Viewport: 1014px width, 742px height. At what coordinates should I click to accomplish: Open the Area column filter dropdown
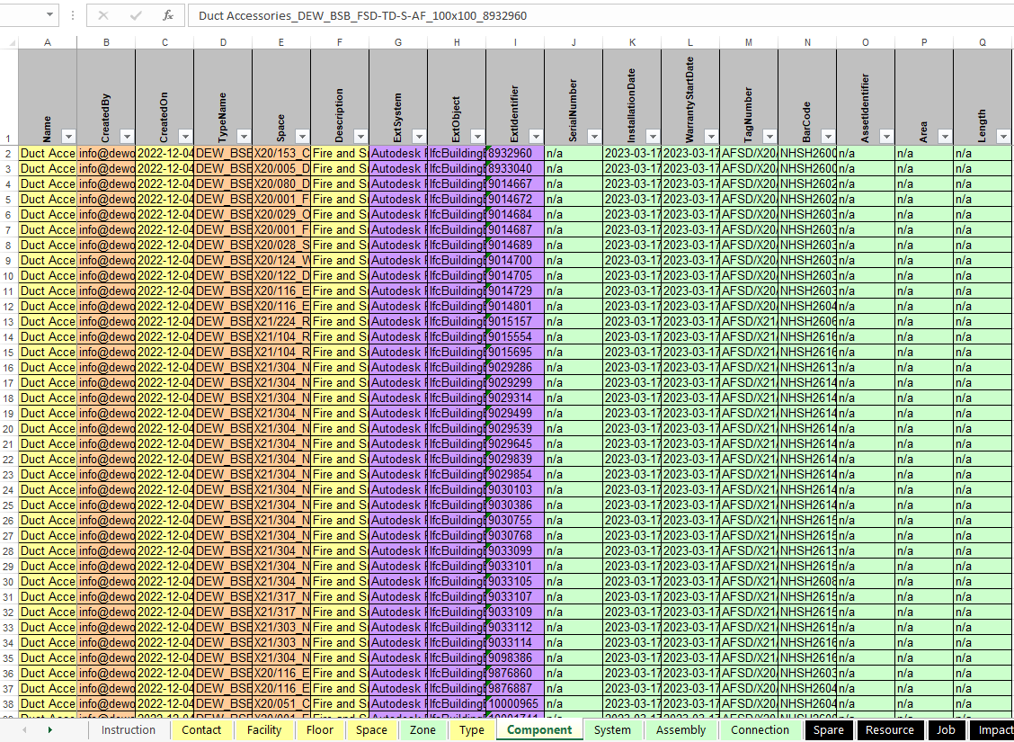[x=945, y=137]
